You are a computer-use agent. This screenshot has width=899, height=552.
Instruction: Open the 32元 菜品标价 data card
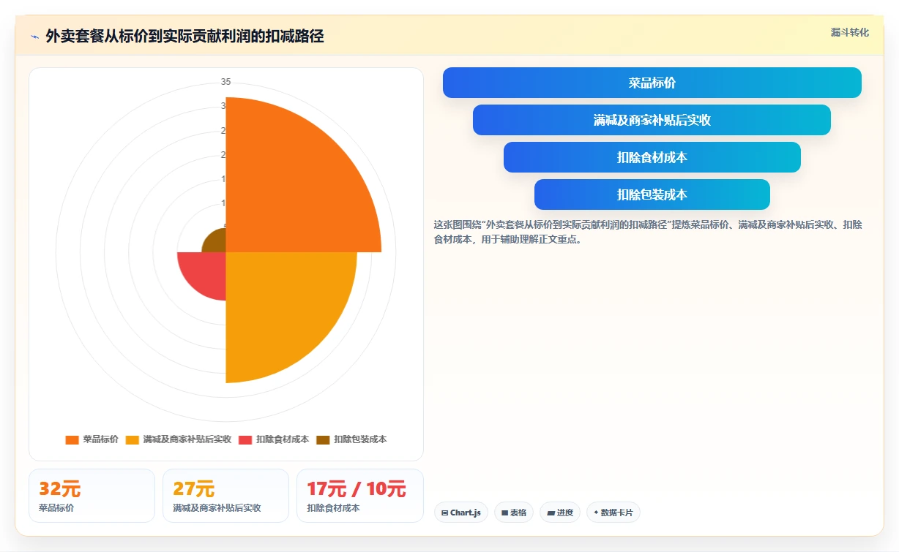92,496
